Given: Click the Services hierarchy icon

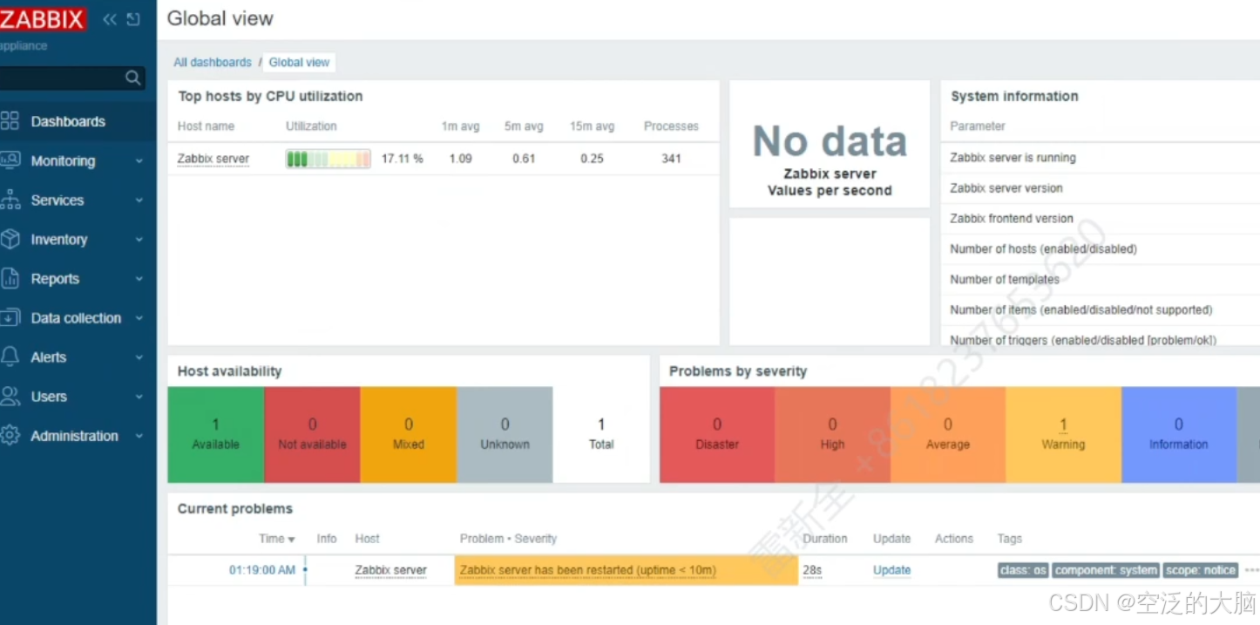Looking at the screenshot, I should pyautogui.click(x=10, y=200).
